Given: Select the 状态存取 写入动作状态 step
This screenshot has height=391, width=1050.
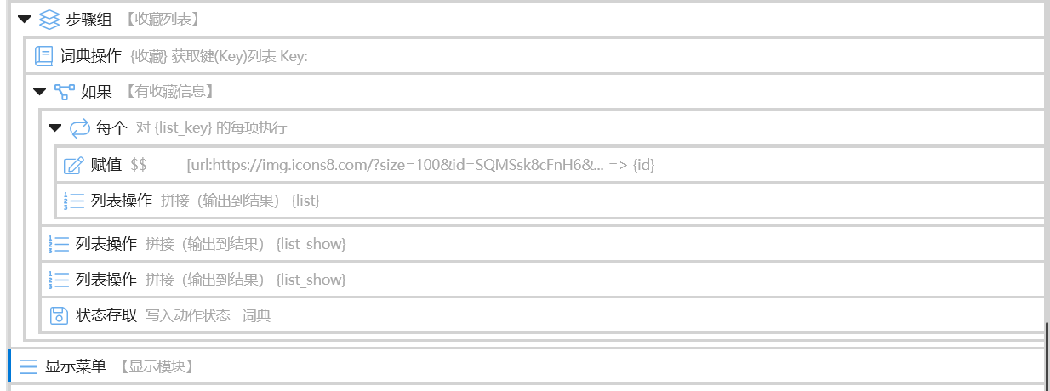Looking at the screenshot, I should coord(543,315).
